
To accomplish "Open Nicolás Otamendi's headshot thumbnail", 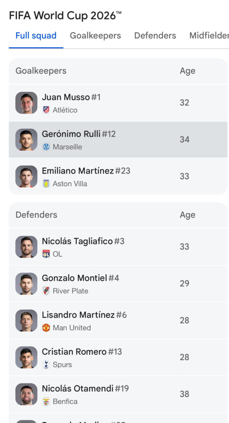I will pyautogui.click(x=26, y=394).
